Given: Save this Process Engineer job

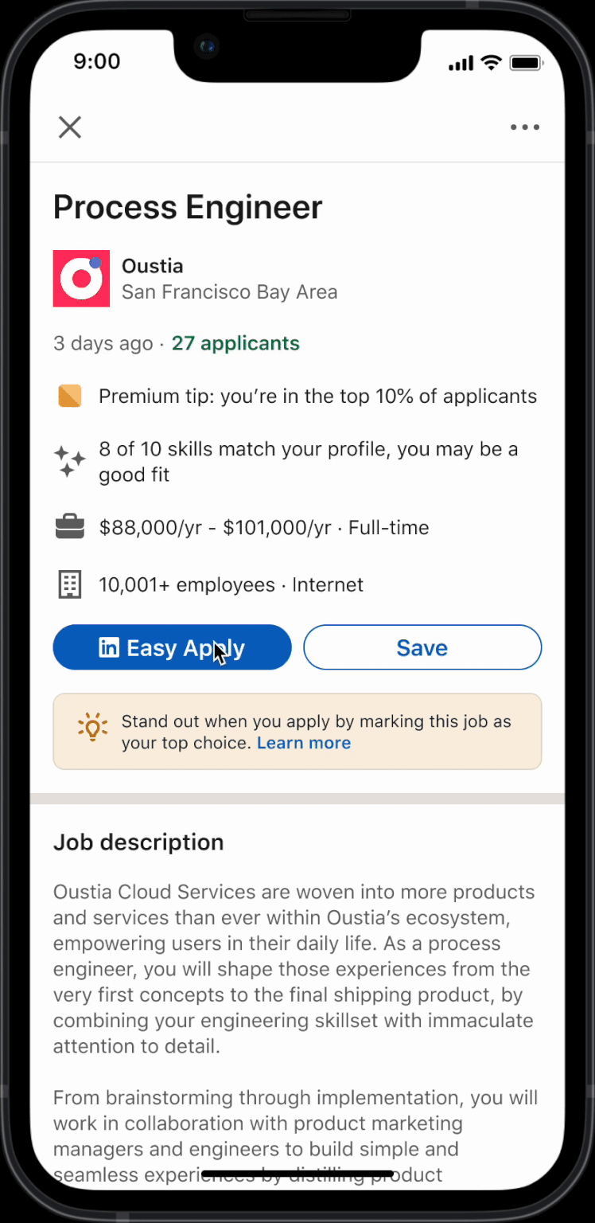Looking at the screenshot, I should tap(422, 647).
